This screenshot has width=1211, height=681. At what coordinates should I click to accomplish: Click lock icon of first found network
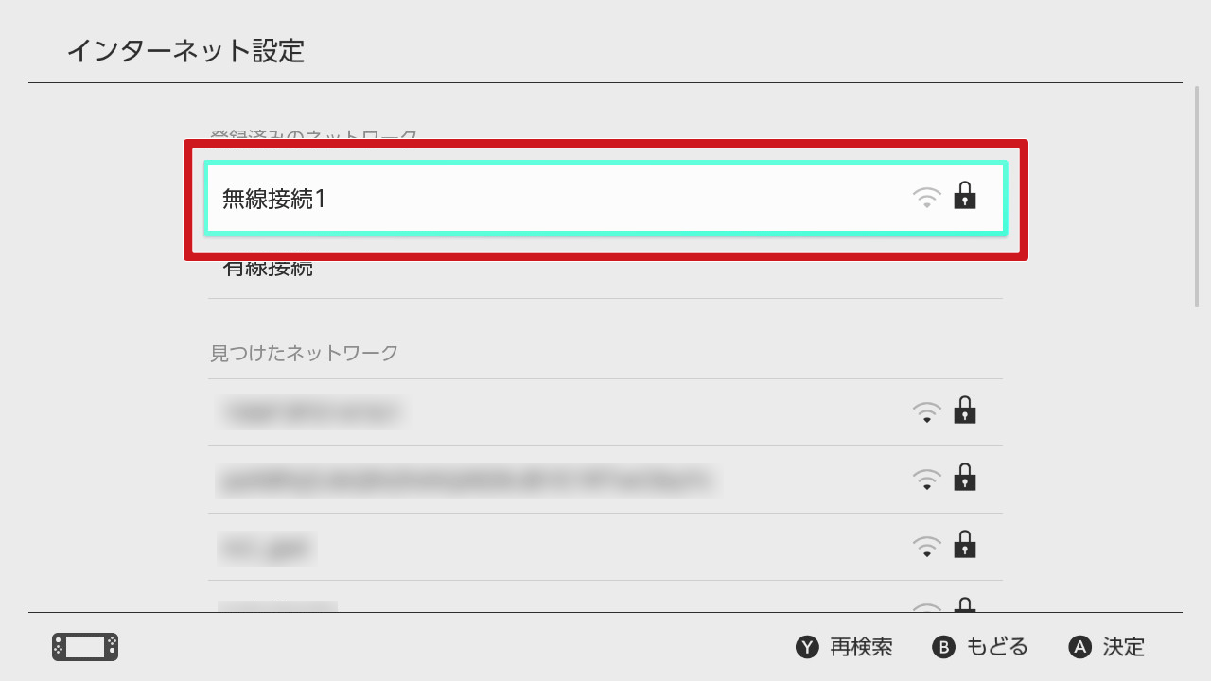964,410
